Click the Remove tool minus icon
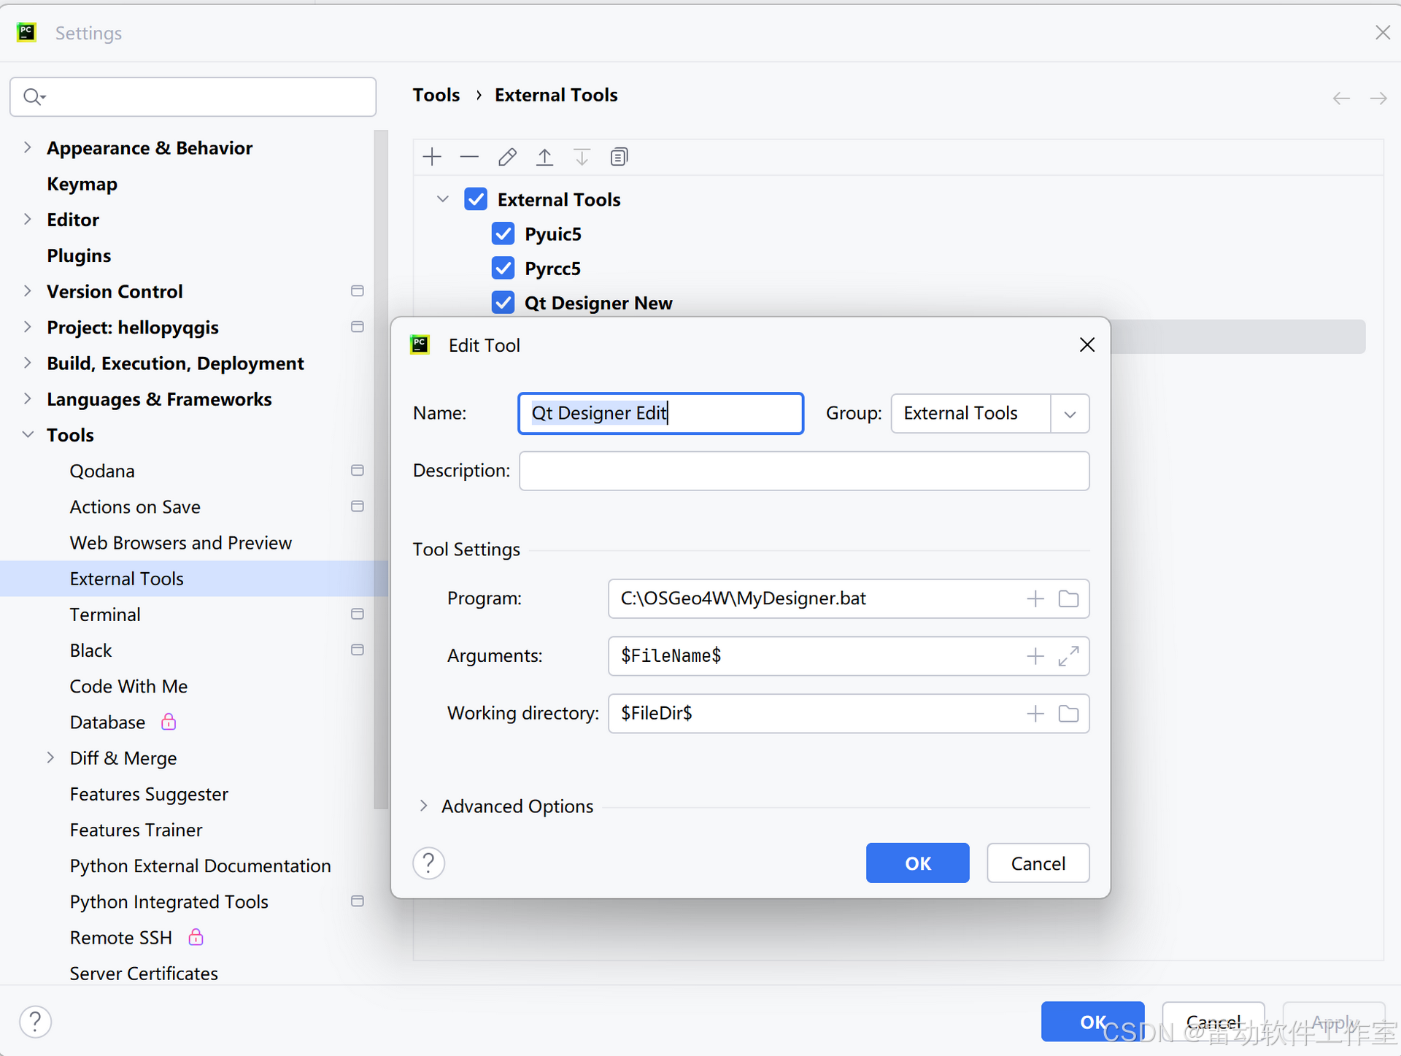The height and width of the screenshot is (1056, 1401). pyautogui.click(x=469, y=157)
